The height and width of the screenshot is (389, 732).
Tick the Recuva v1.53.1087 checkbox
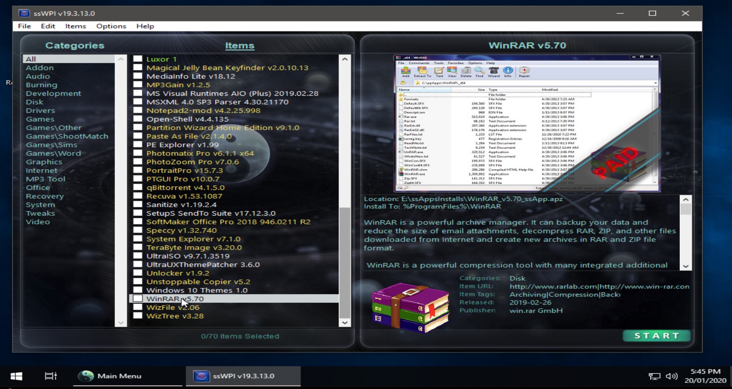click(x=138, y=196)
